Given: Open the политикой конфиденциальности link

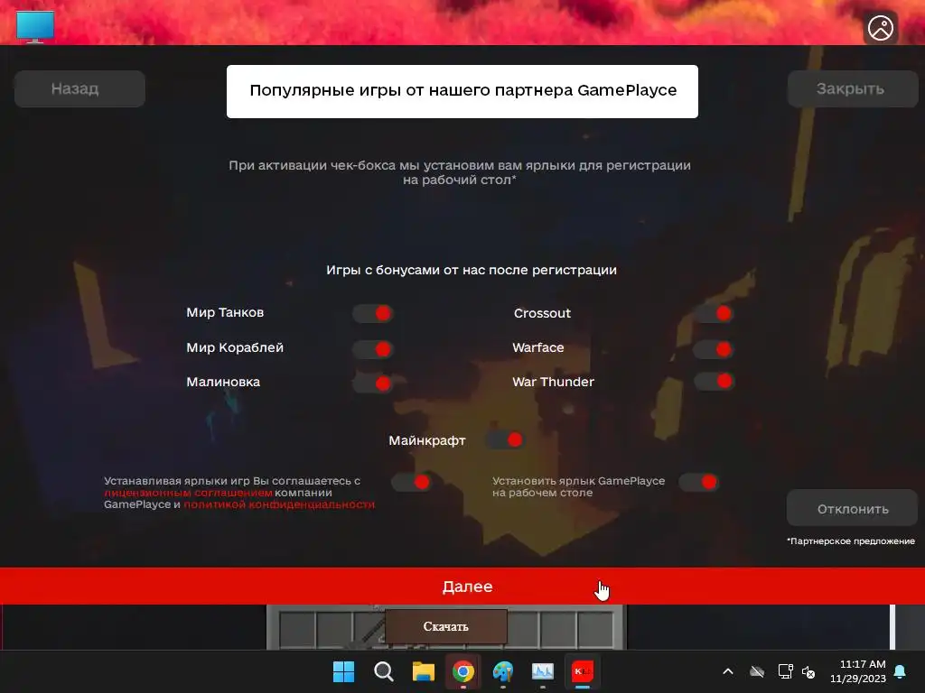Looking at the screenshot, I should [x=279, y=504].
